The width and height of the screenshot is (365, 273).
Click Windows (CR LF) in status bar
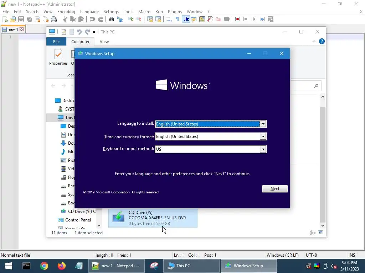pos(282,255)
